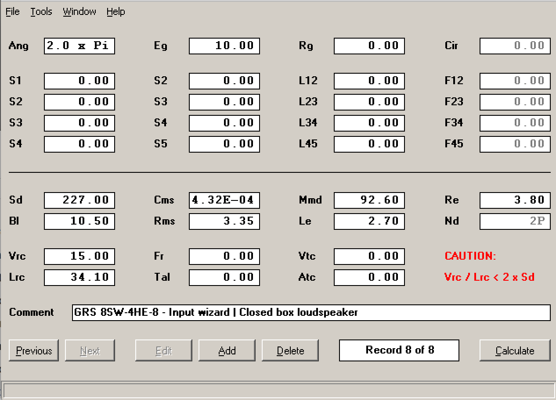This screenshot has width=556, height=400.
Task: Click the Record 8 of 8 indicator
Action: (399, 350)
